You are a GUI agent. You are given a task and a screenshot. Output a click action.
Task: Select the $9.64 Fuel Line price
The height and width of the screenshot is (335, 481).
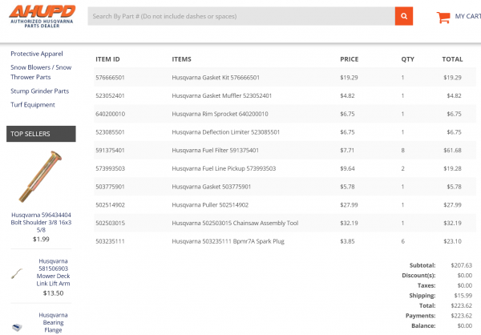(347, 168)
